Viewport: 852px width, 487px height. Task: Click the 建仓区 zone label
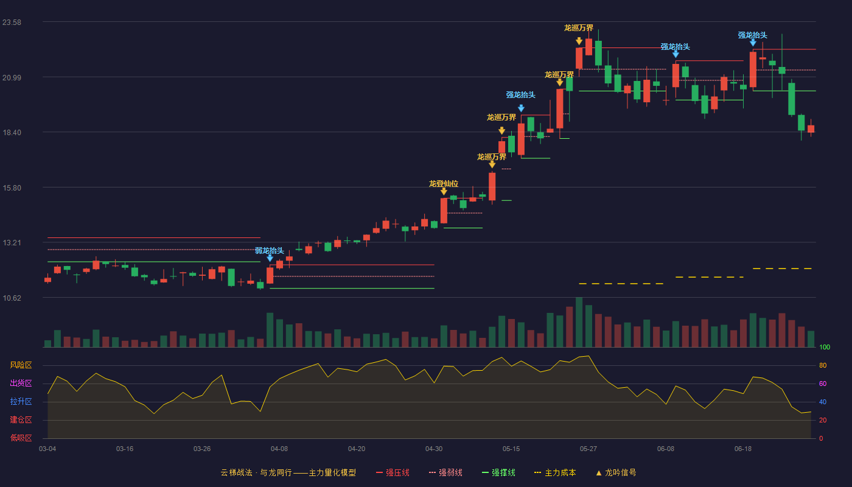pyautogui.click(x=21, y=420)
